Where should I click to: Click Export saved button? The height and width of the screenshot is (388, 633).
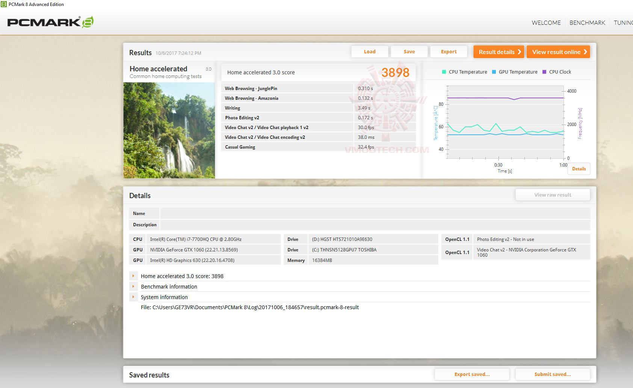472,374
